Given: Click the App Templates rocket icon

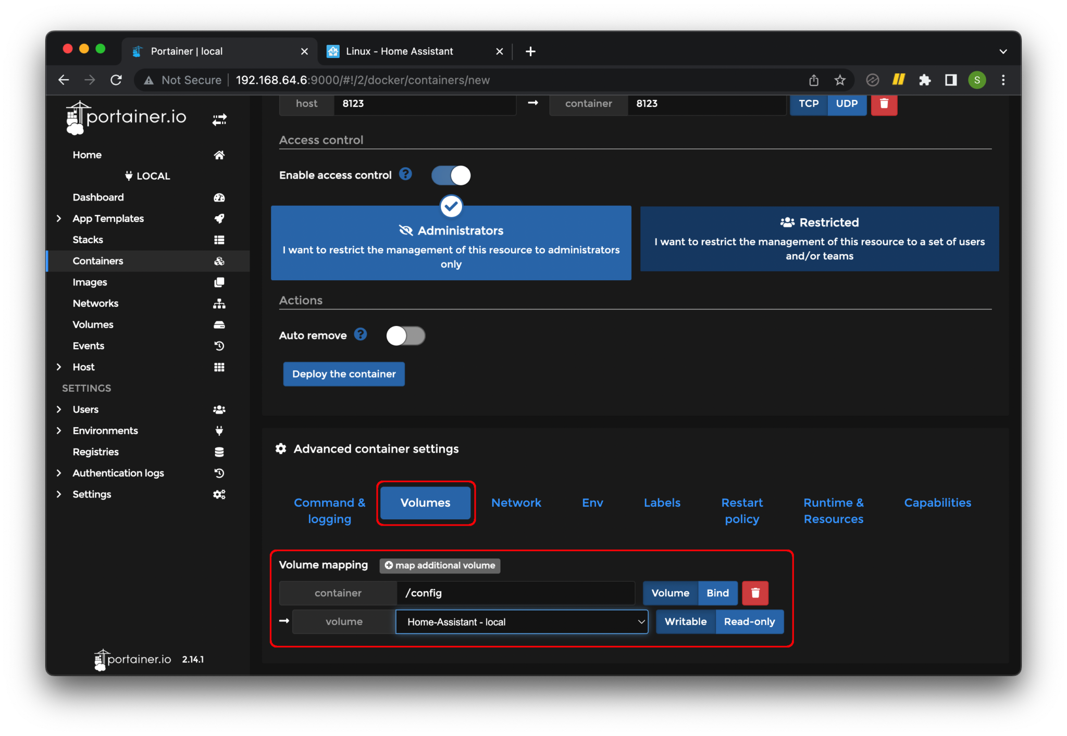Looking at the screenshot, I should pos(219,218).
